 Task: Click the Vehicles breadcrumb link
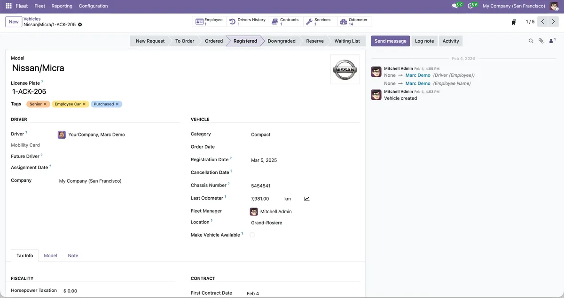click(32, 19)
